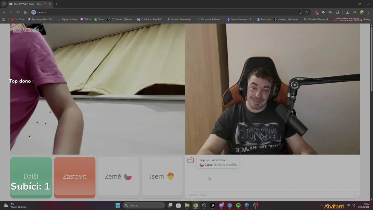Open the Facebook Business bookmark
This screenshot has height=210, width=373.
click(210, 20)
